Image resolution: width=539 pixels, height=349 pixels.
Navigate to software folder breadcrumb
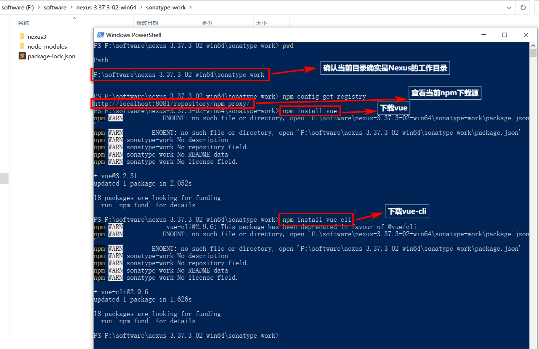(55, 7)
